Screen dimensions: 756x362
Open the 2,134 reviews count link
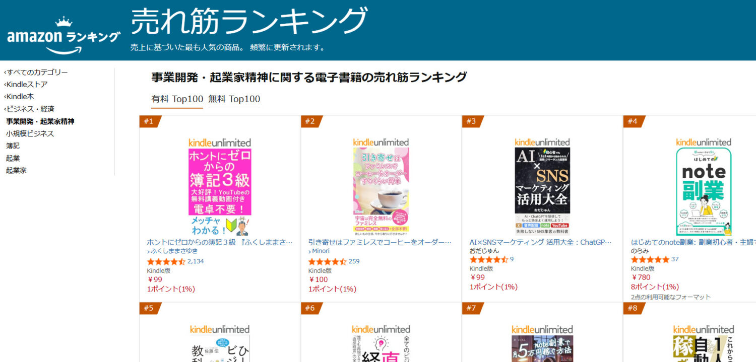point(196,261)
